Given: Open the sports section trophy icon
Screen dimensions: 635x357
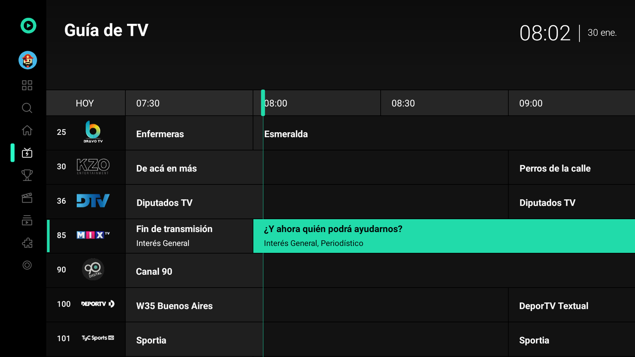Looking at the screenshot, I should click(27, 175).
